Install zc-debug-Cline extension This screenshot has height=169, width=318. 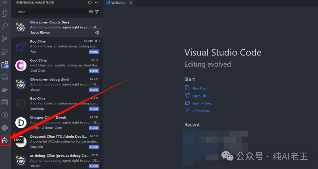94,166
